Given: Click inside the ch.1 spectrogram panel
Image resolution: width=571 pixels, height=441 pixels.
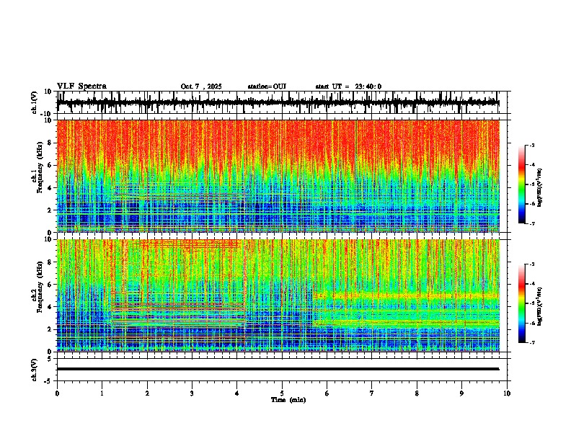Looking at the screenshot, I should pyautogui.click(x=278, y=176).
